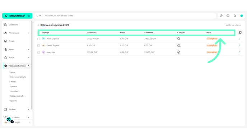Click the Dashboard home icon

tap(6, 25)
